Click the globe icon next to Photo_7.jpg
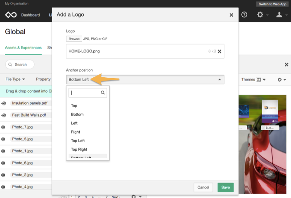The image size is (291, 198). 3,127
